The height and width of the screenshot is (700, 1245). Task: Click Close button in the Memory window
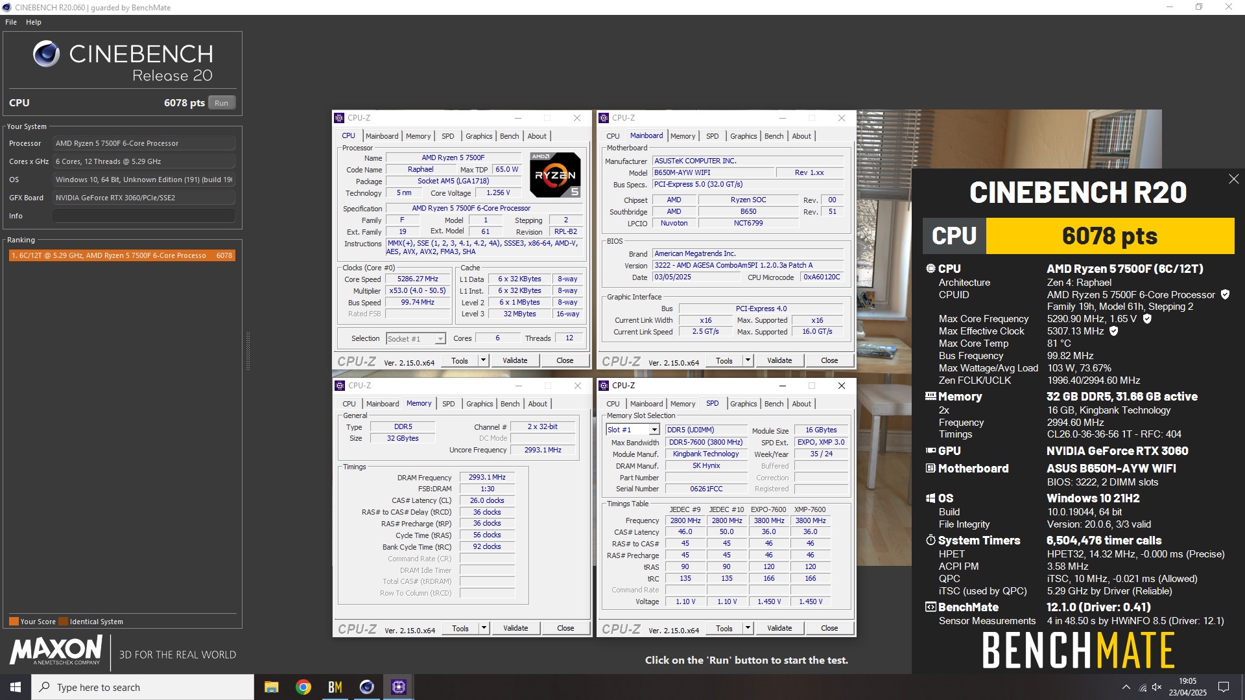coord(565,628)
